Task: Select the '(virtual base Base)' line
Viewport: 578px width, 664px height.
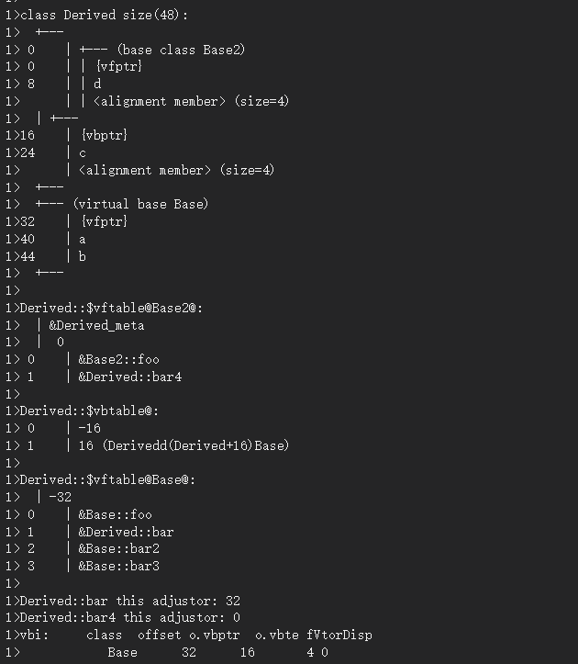Action: (141, 204)
